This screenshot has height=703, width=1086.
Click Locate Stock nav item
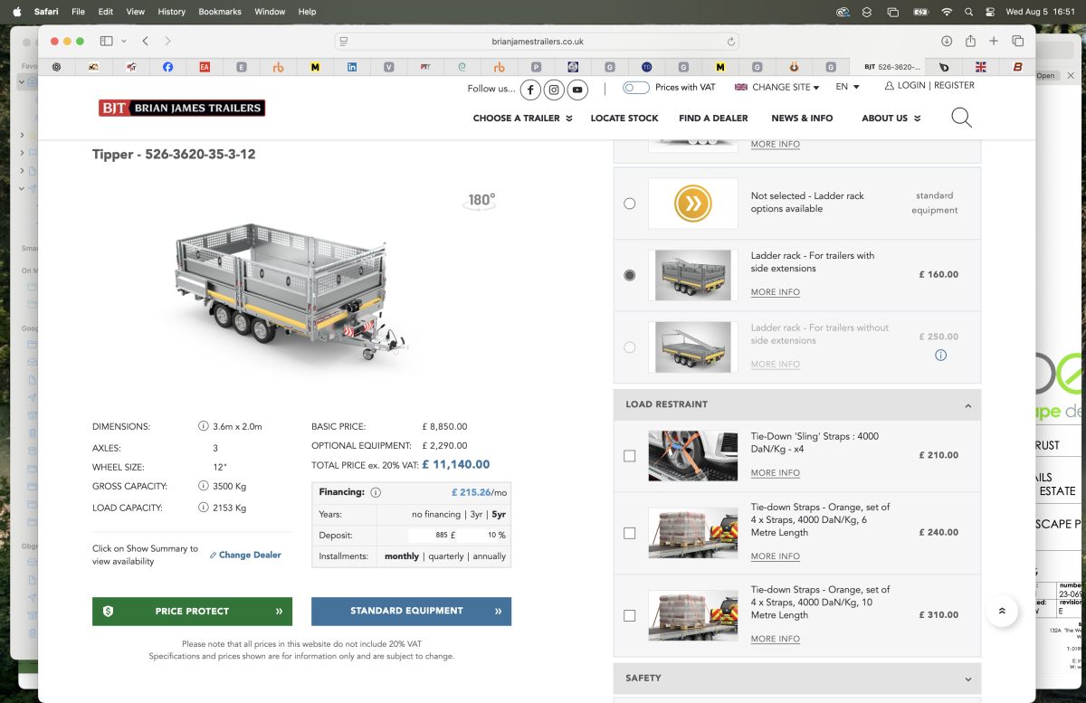(624, 118)
